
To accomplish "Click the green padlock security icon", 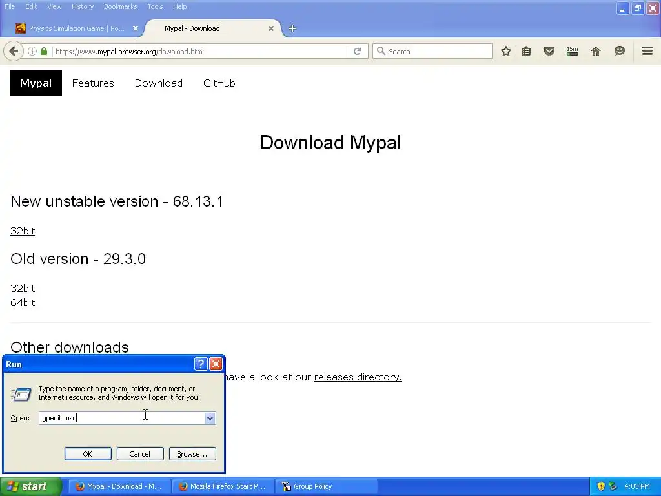I will (44, 52).
